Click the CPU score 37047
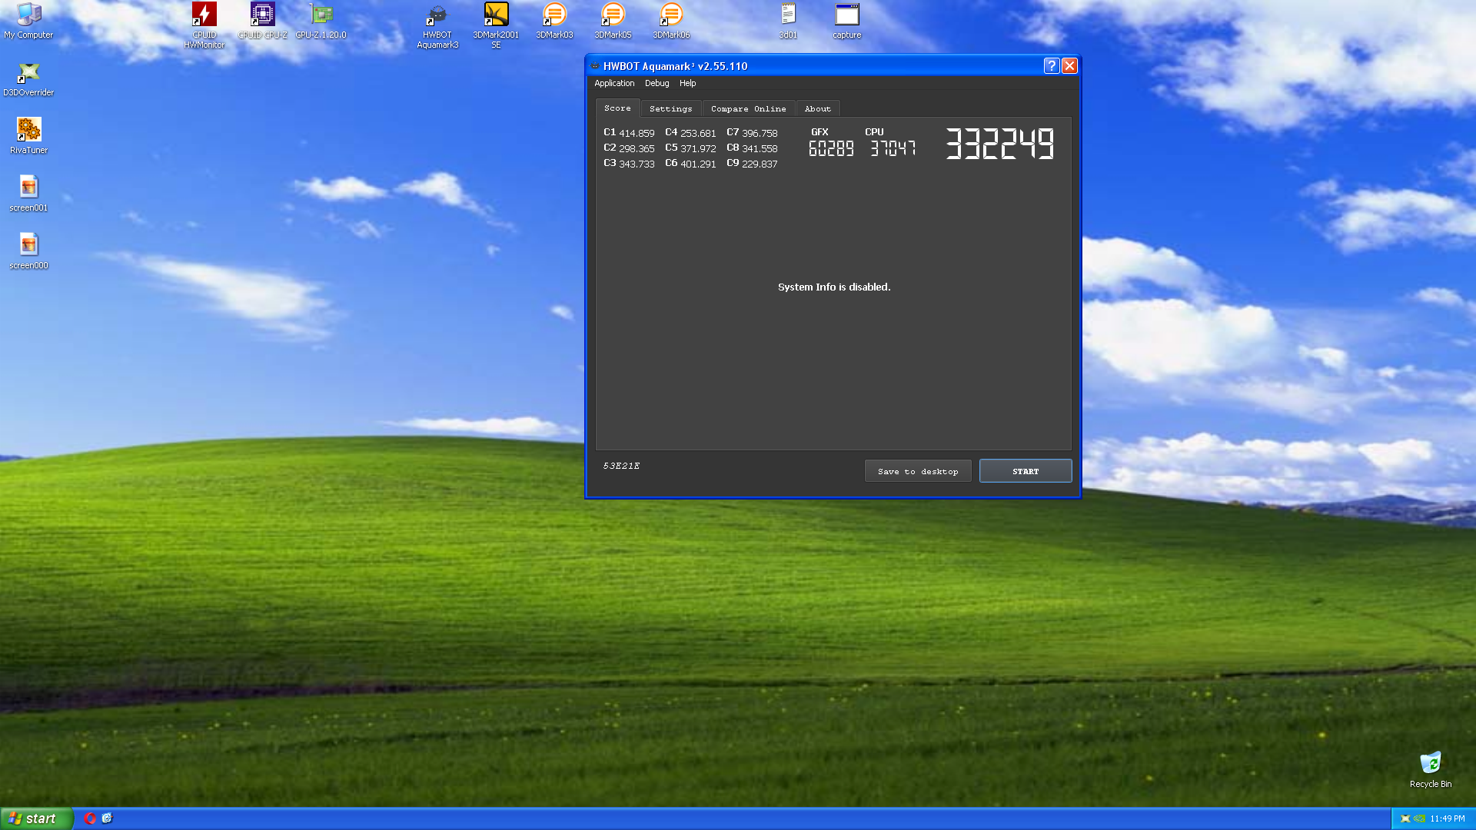The height and width of the screenshot is (830, 1476). point(893,148)
